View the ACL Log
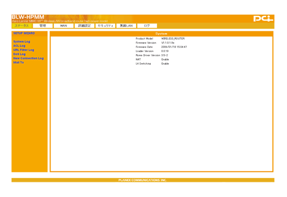Image resolution: width=287 pixels, height=197 pixels. pyautogui.click(x=19, y=46)
